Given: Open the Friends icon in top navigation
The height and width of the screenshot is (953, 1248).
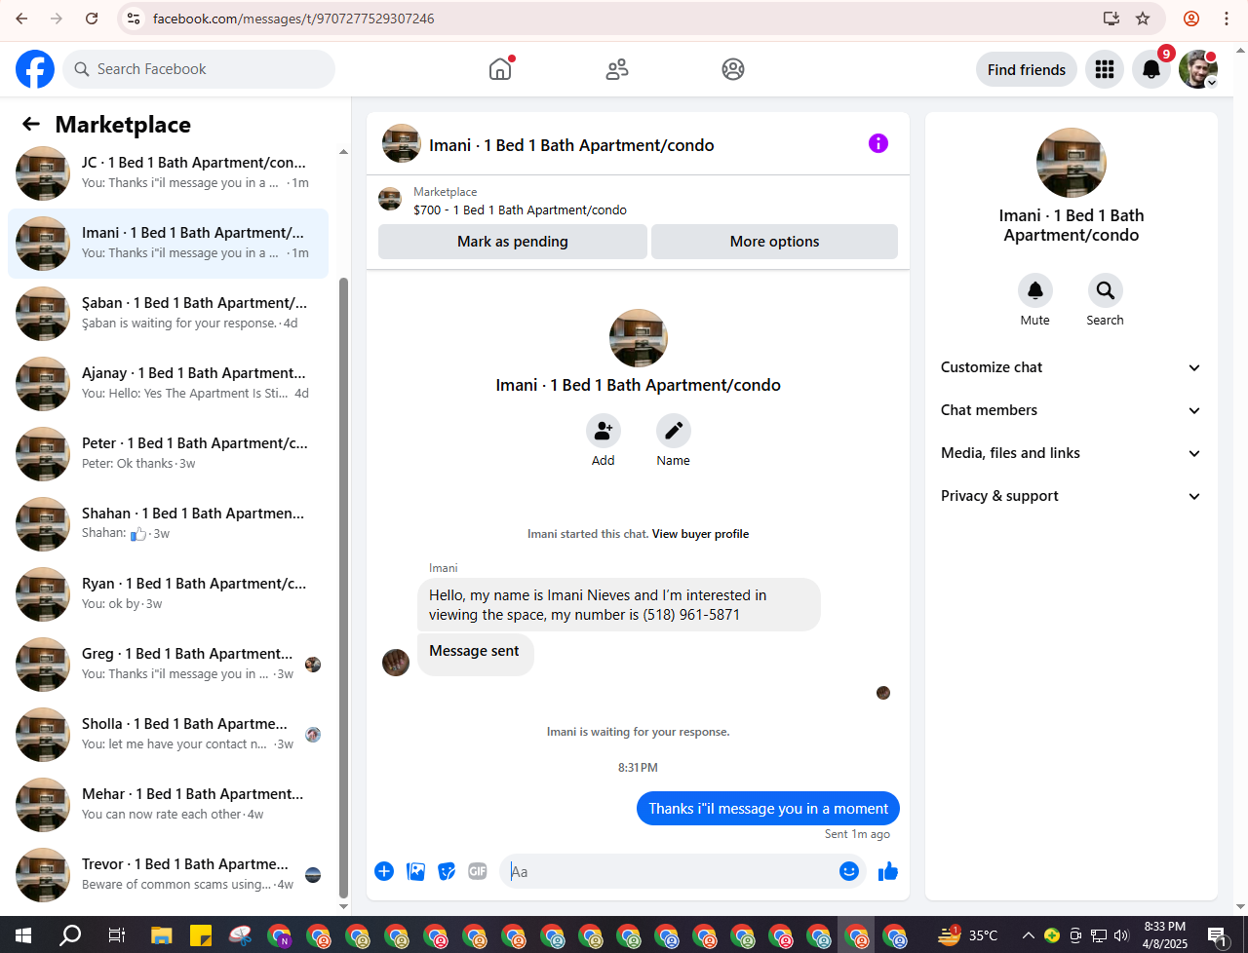Looking at the screenshot, I should click(616, 69).
